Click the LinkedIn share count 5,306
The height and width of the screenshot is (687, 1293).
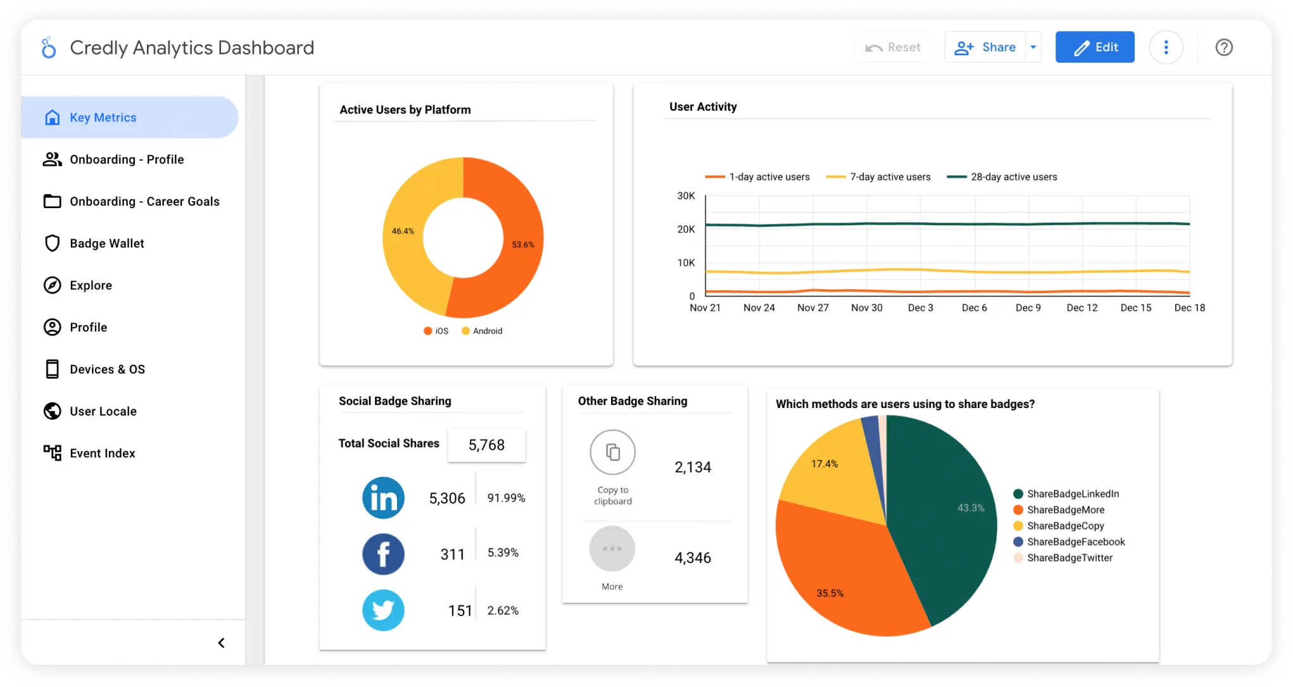447,498
